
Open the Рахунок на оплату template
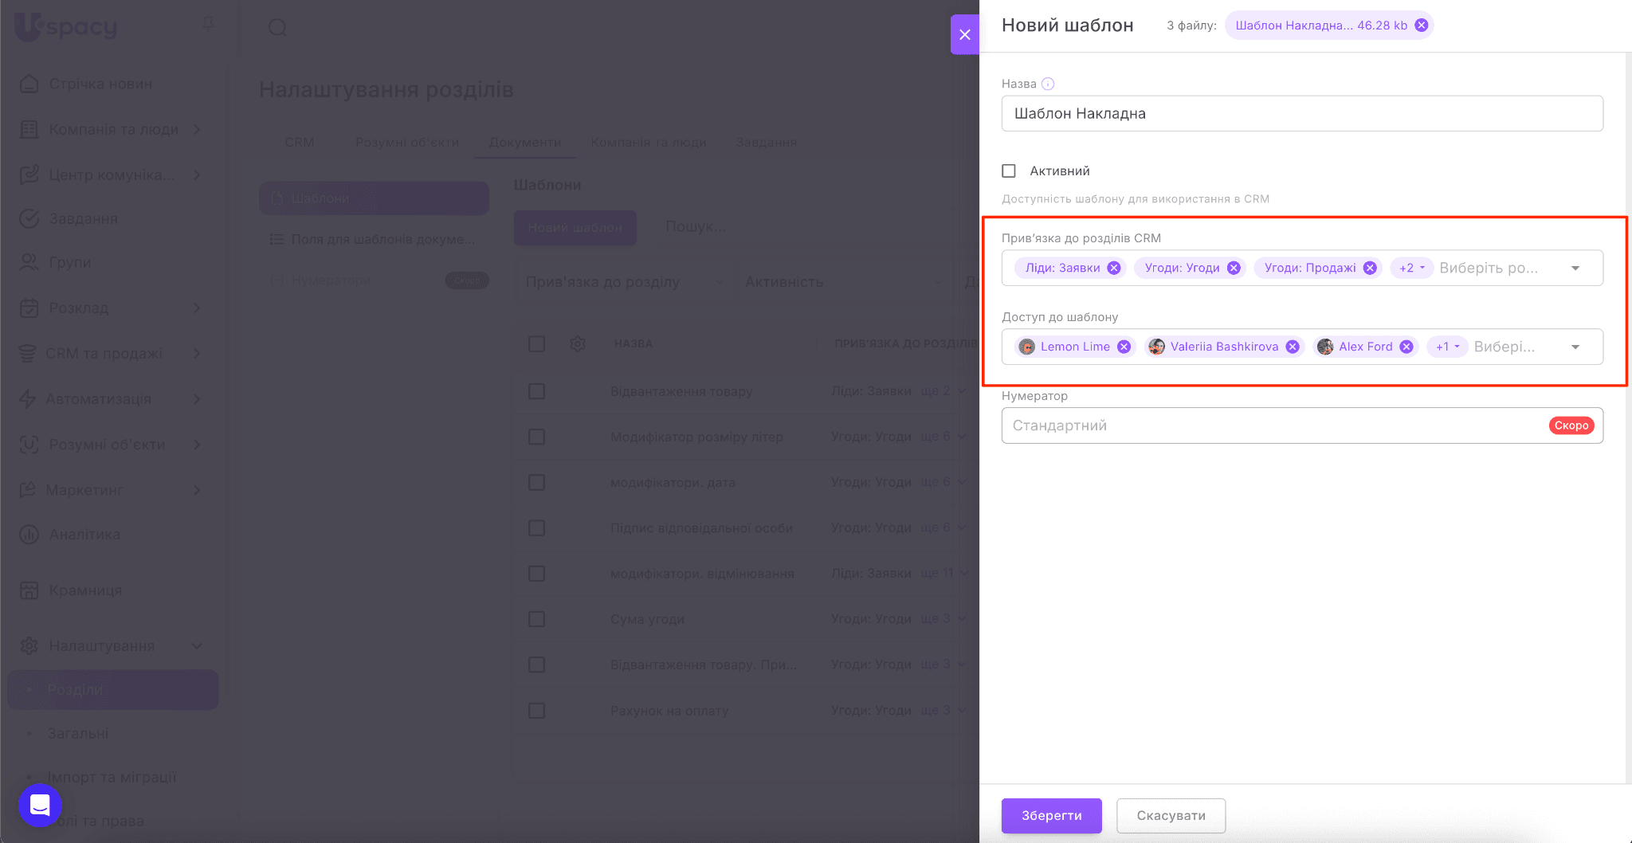(669, 711)
